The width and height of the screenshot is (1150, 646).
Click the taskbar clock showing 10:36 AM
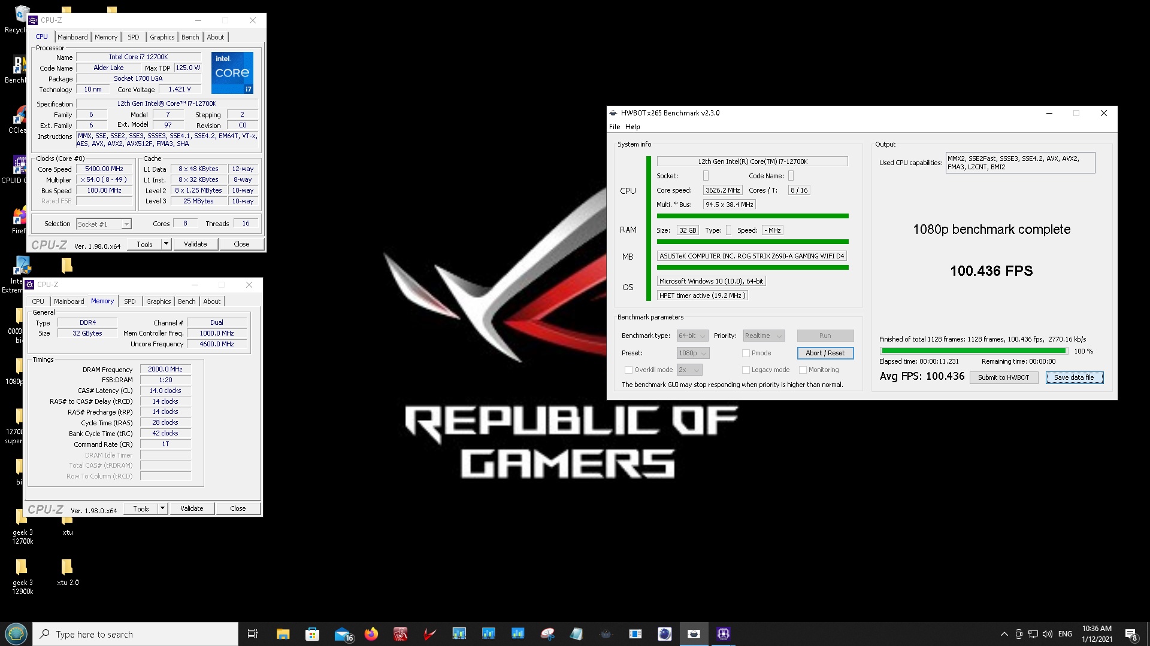pos(1097,634)
